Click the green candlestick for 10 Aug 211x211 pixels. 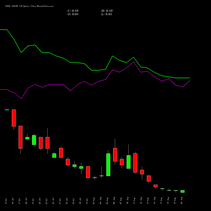pyautogui.click(x=129, y=162)
